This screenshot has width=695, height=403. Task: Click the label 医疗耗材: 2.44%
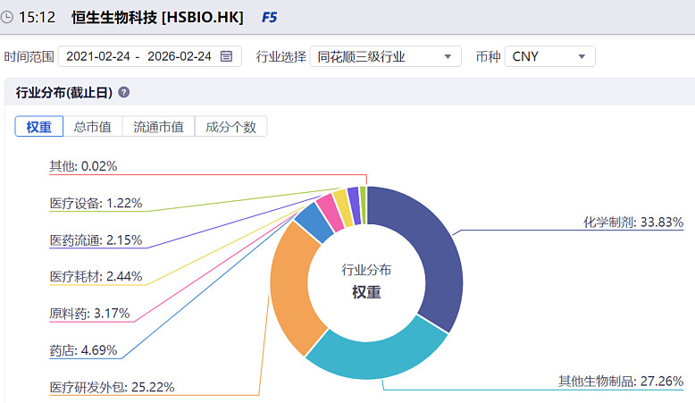pyautogui.click(x=96, y=276)
